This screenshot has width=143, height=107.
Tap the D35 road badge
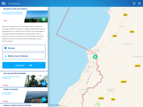[113, 99]
